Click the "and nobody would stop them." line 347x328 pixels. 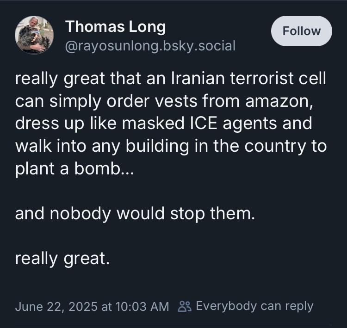135,214
